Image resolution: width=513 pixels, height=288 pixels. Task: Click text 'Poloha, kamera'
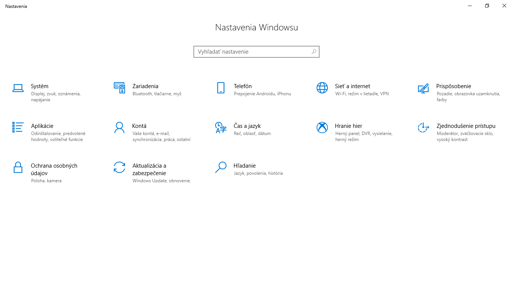tap(46, 181)
